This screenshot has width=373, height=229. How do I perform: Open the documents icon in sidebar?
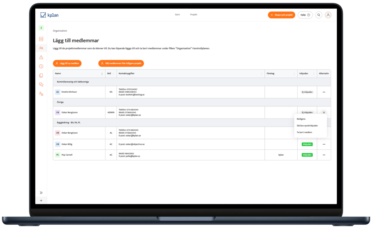(41, 75)
